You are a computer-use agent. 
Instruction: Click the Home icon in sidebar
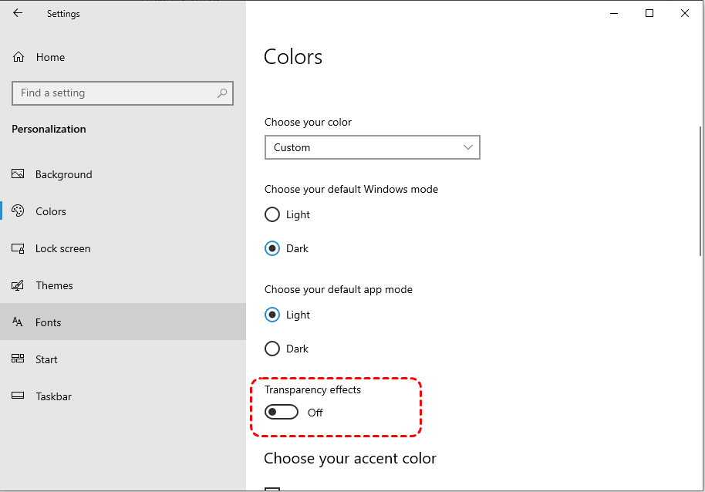19,57
